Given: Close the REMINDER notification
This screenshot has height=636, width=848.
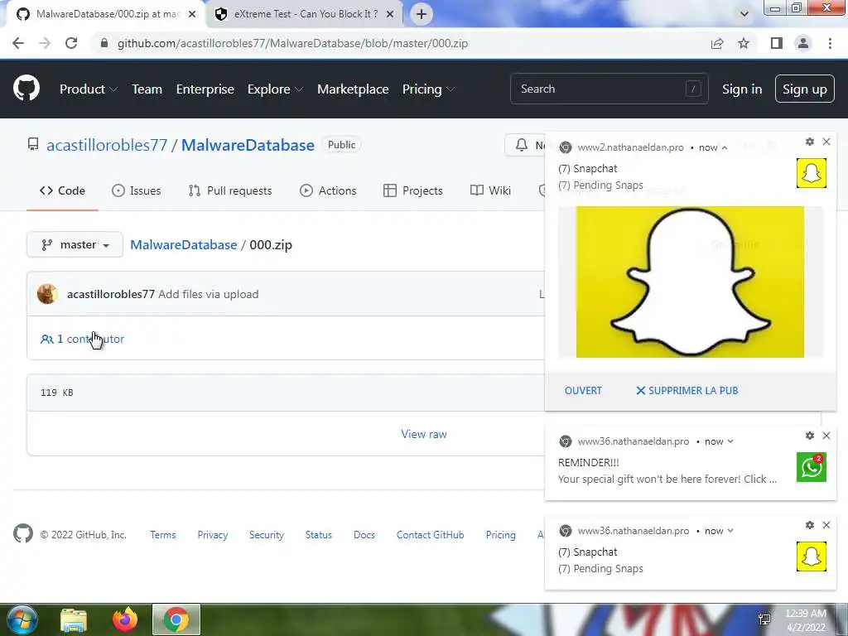Looking at the screenshot, I should [x=826, y=436].
